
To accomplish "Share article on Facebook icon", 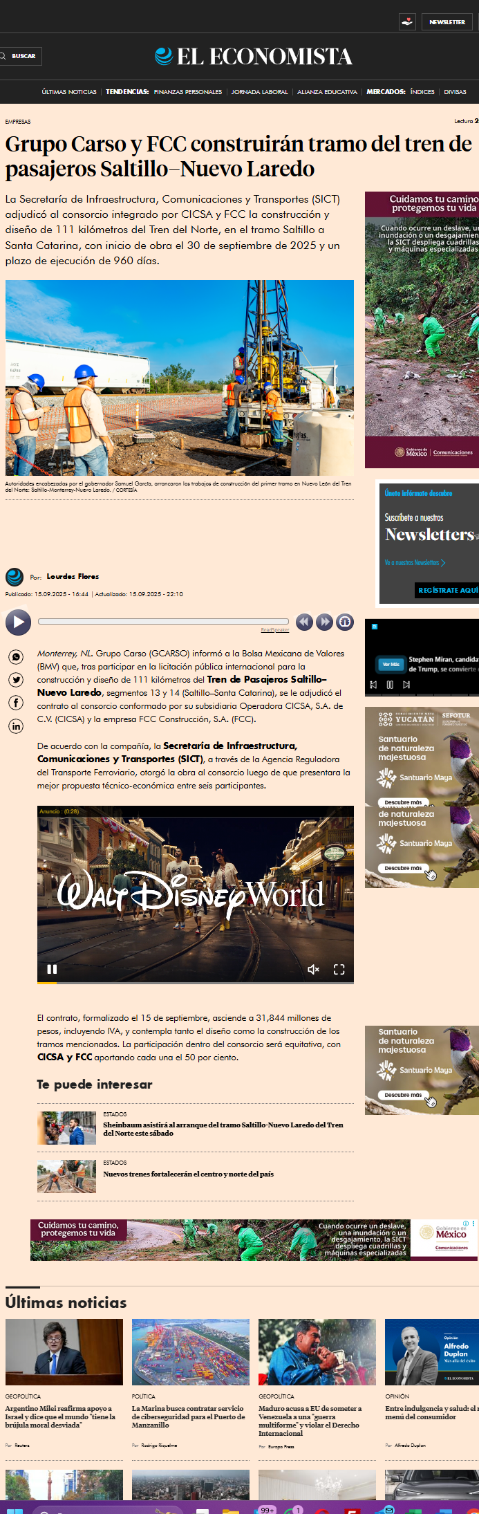I will (16, 703).
